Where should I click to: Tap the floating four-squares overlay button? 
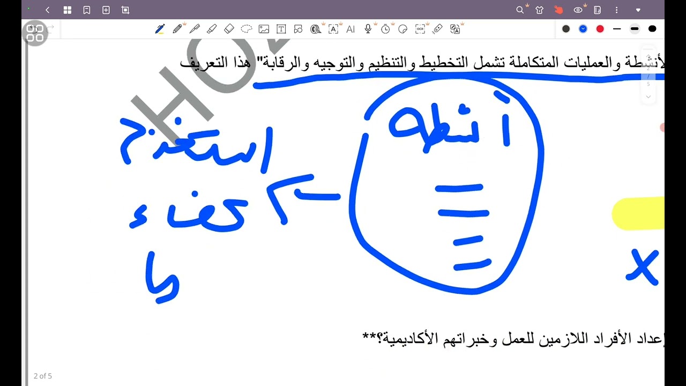click(35, 33)
